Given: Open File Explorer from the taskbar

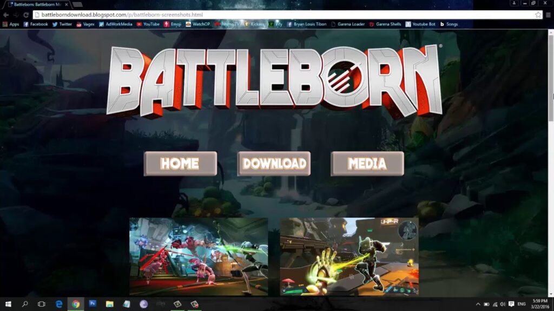Looking at the screenshot, I should point(109,303).
